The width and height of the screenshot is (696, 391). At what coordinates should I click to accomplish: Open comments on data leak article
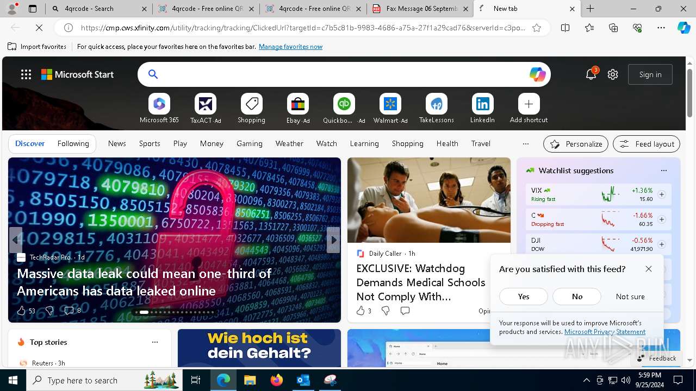pos(72,311)
